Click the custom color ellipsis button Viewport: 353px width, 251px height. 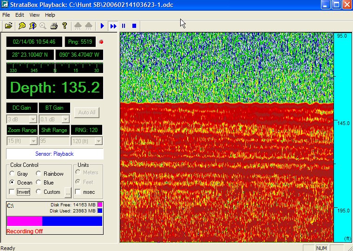coord(68,192)
